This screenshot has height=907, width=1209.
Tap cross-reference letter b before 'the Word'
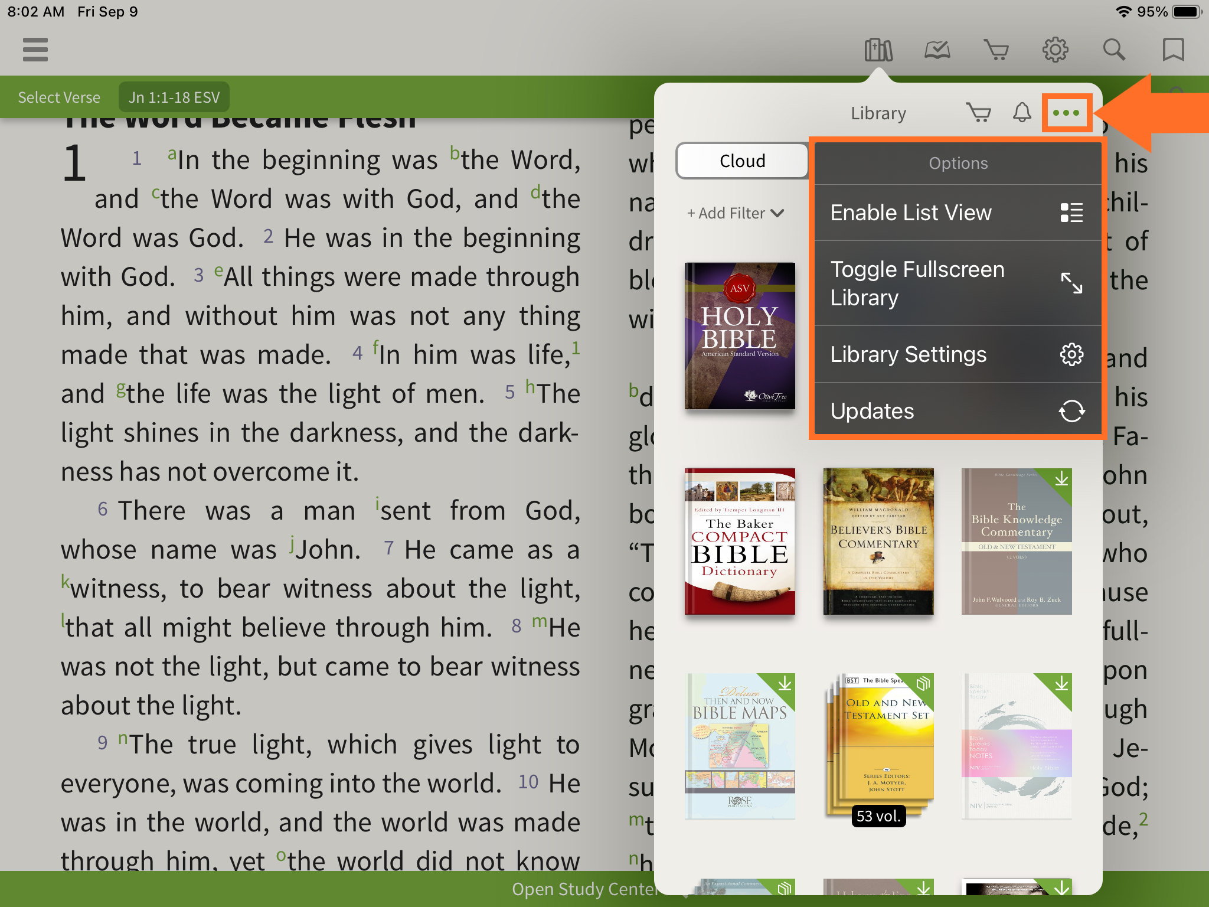(455, 152)
